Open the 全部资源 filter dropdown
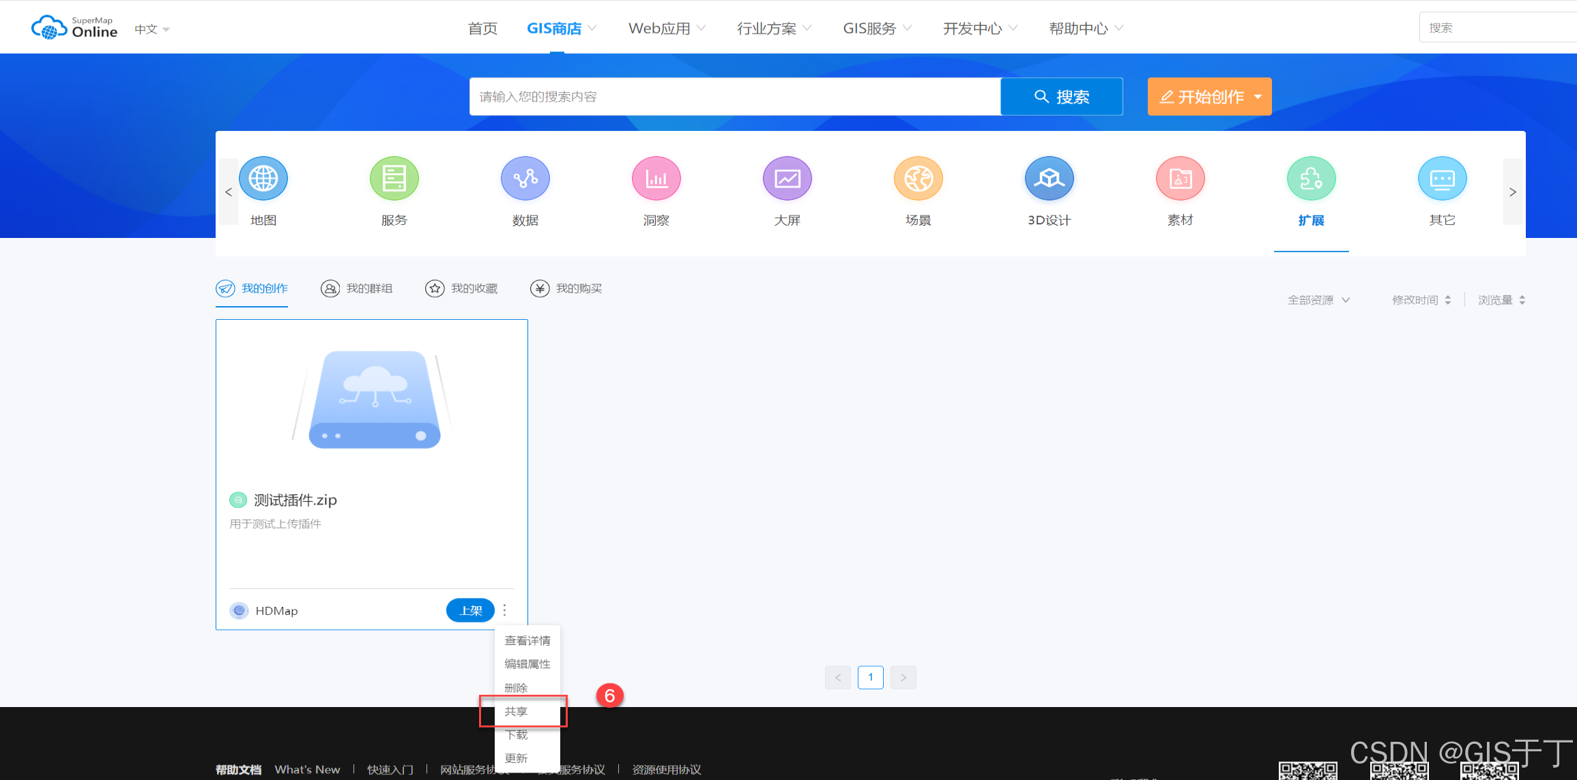The height and width of the screenshot is (780, 1577). pyautogui.click(x=1318, y=300)
